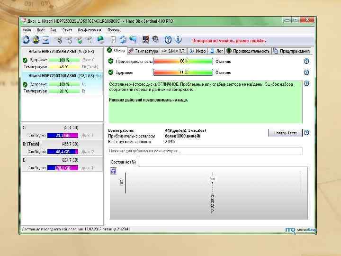Click the grey disc toolbar icon
Viewport: 341px width, 256px height.
155,40
